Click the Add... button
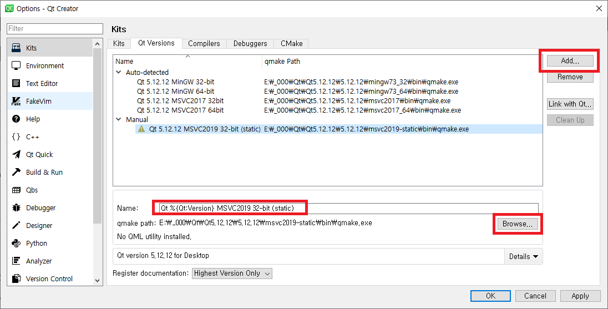608x309 pixels. [x=570, y=60]
